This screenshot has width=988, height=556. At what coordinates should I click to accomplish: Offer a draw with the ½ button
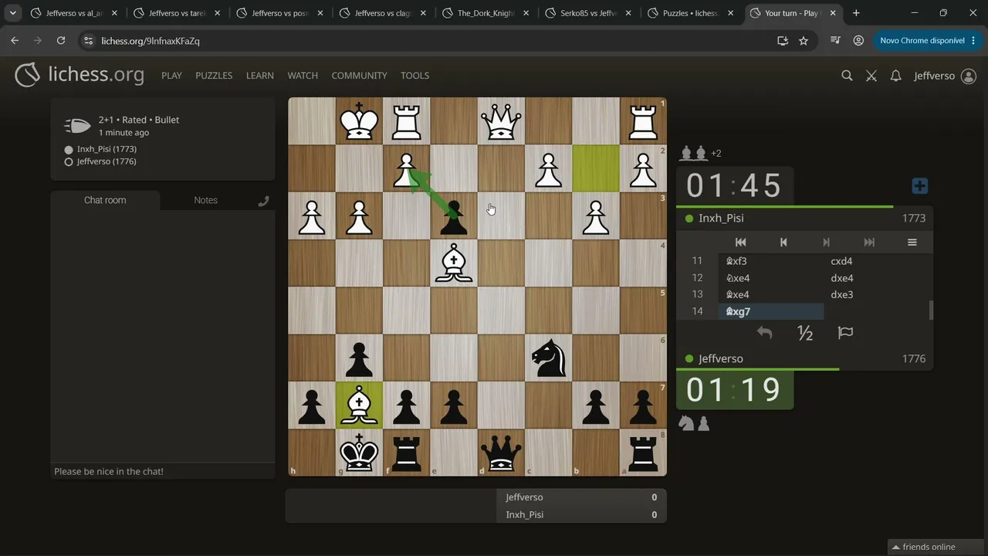click(x=805, y=333)
